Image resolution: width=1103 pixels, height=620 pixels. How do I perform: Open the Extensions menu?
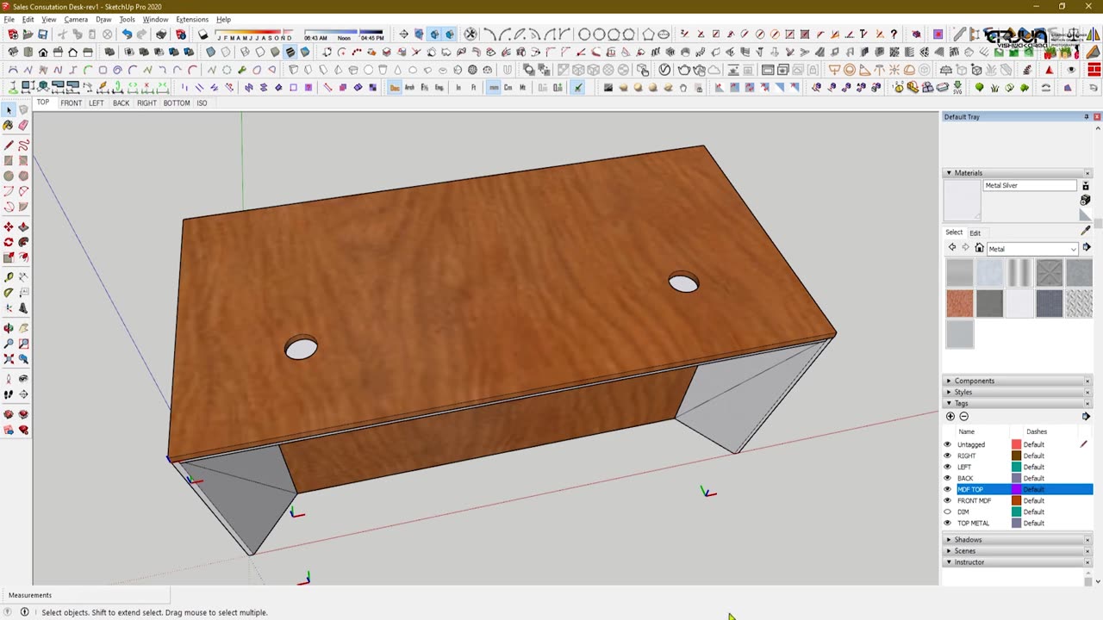coord(192,19)
